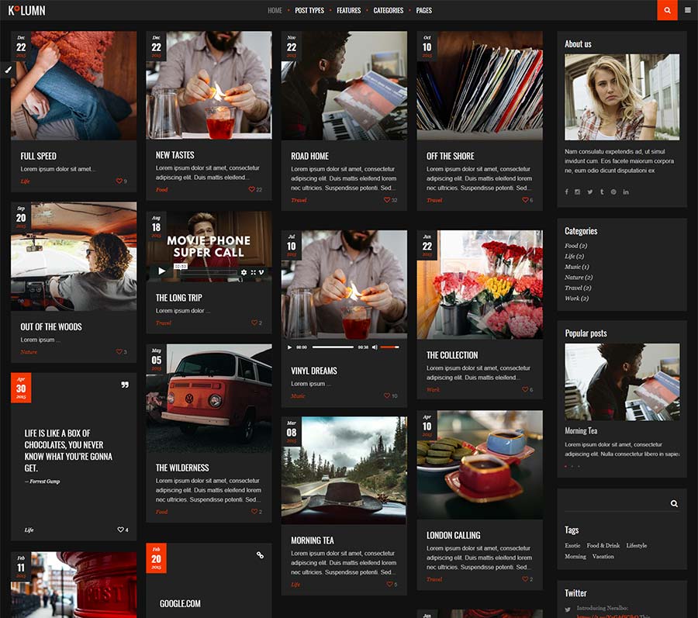
Task: Visit the Facebook icon under About us
Action: 566,192
